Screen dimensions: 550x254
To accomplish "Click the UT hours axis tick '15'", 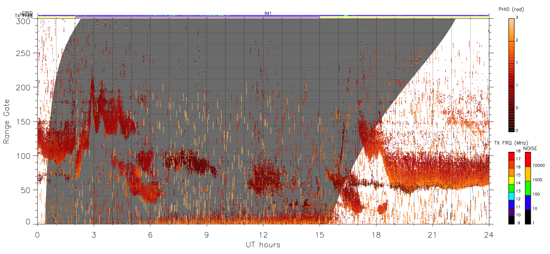I will (320, 235).
